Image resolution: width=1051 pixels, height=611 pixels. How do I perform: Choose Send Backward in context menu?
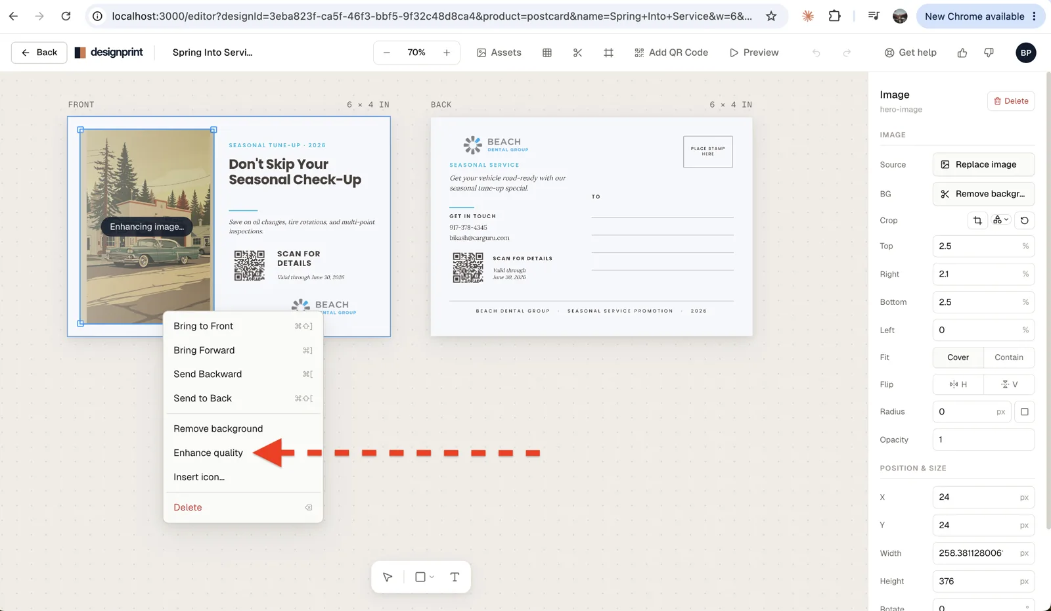(243, 374)
